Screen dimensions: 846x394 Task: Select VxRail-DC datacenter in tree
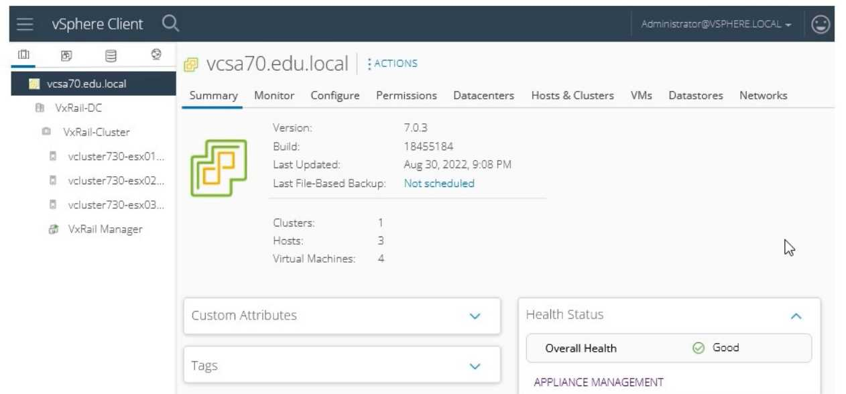pos(78,108)
